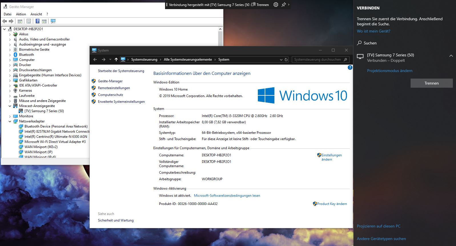456x246 pixels.
Task: Click computer icon in System address bar
Action: coord(123,60)
